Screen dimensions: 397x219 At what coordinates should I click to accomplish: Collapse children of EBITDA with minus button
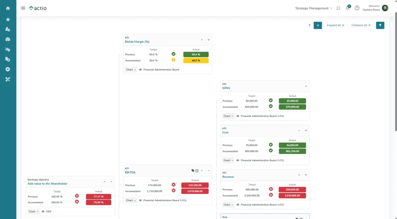click(x=209, y=171)
